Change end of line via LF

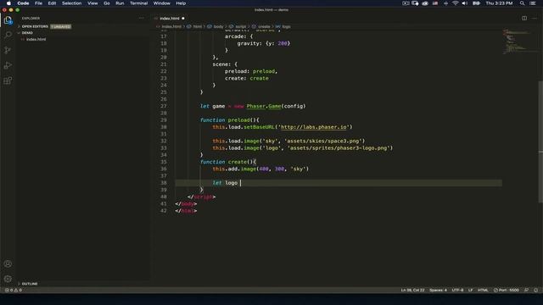[x=471, y=290]
